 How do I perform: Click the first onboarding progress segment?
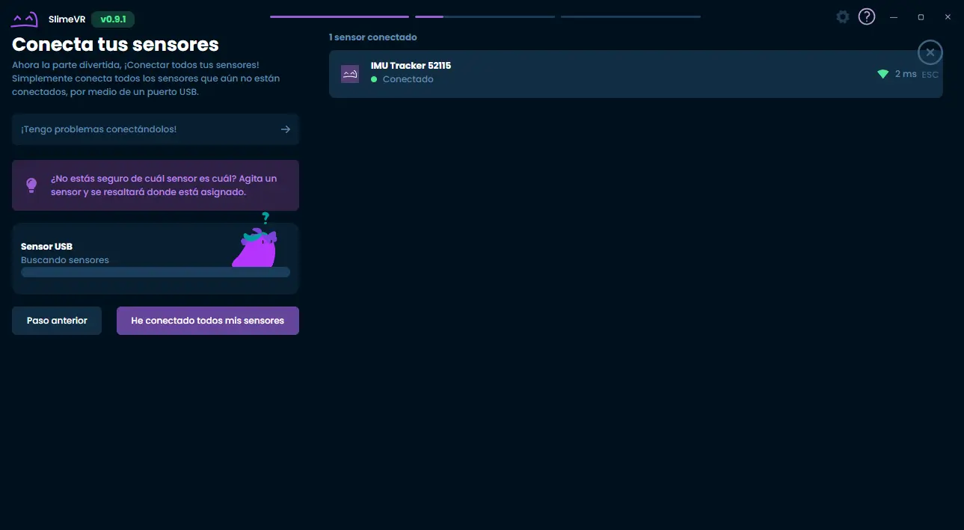coord(339,16)
